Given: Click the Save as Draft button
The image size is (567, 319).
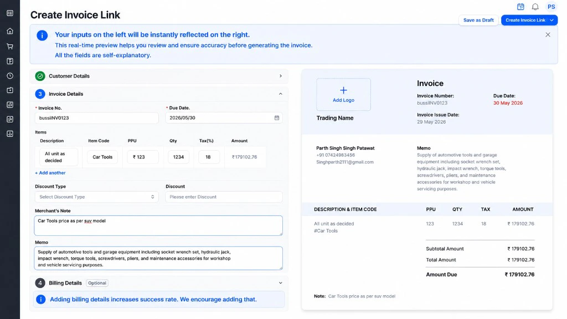Looking at the screenshot, I should pos(478,20).
